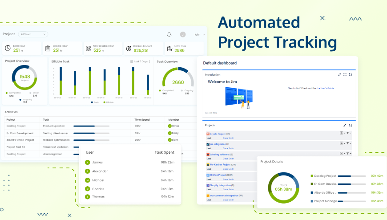This screenshot has width=387, height=220.
Task: Click the Non-Billable Hour icon
Action: point(89,49)
